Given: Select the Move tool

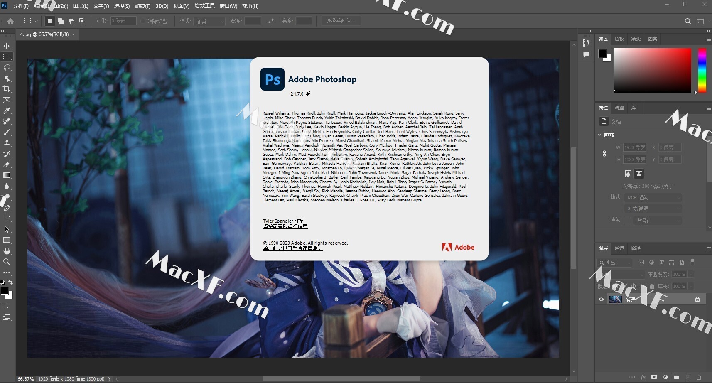Looking at the screenshot, I should pyautogui.click(x=7, y=46).
